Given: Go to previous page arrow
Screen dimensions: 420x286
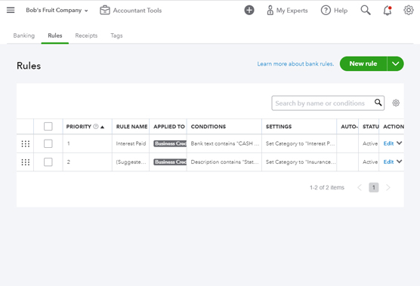Looking at the screenshot, I should [360, 188].
